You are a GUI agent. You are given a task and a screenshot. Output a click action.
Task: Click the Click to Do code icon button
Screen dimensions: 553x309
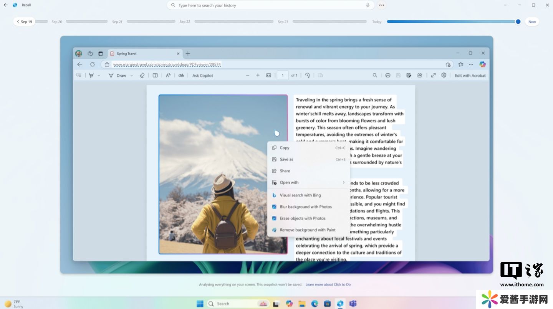pos(381,5)
